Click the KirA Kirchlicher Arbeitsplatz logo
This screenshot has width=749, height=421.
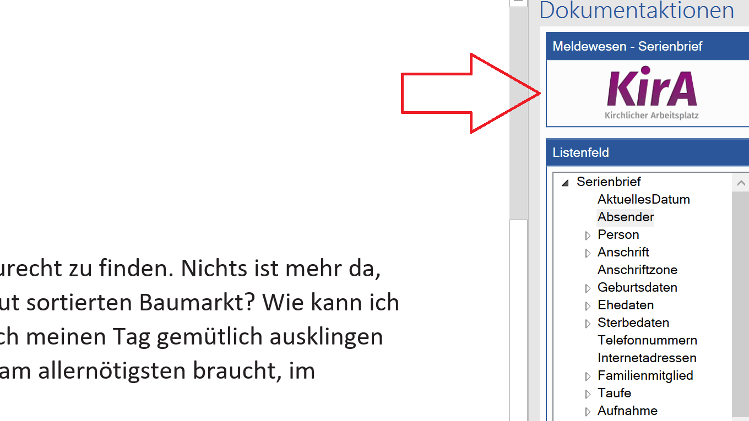(652, 93)
